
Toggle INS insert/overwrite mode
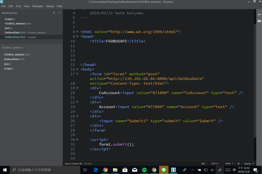203,163
